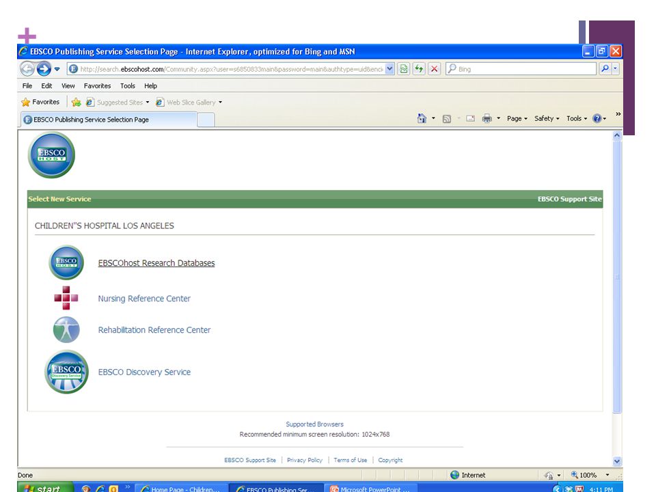Open the File menu

point(27,86)
